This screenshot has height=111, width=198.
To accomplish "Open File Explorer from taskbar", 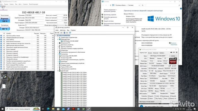I will 53,109.
